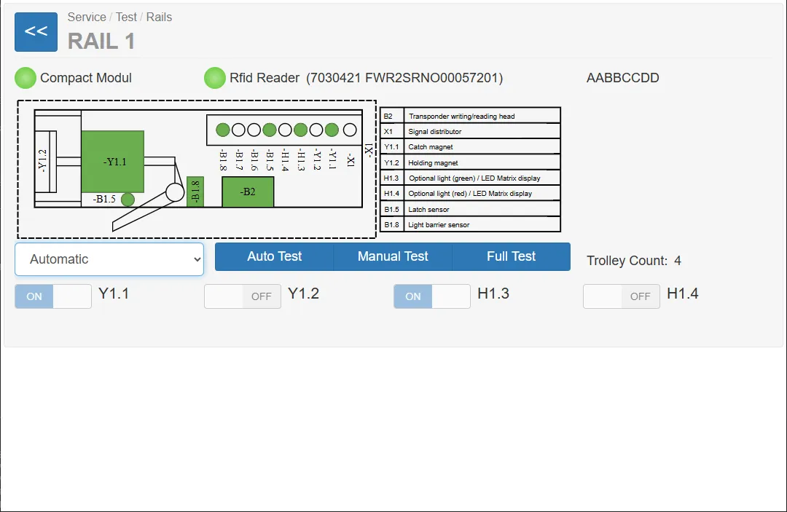Select the 'Latch sensor' legend row
787x512 pixels.
tap(470, 209)
